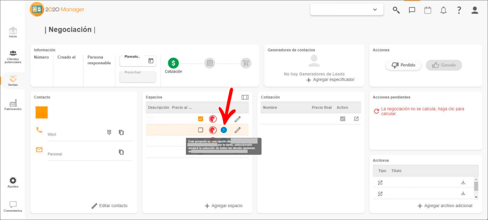Go to Inicio in the sidebar
Screen dimensions: 488x220
tap(13, 33)
